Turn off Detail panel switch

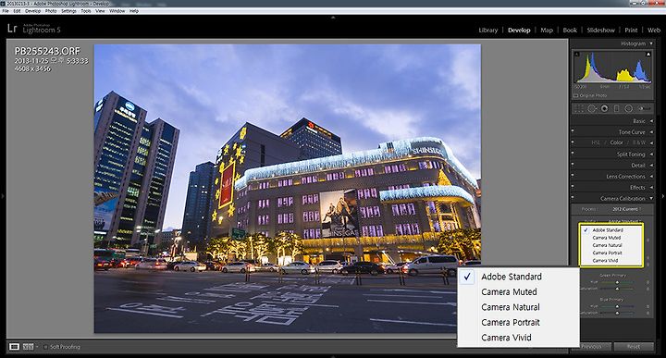[573, 164]
